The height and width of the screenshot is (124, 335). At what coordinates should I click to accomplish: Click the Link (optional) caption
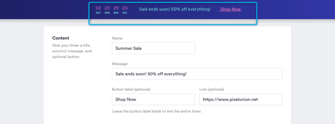(212, 89)
